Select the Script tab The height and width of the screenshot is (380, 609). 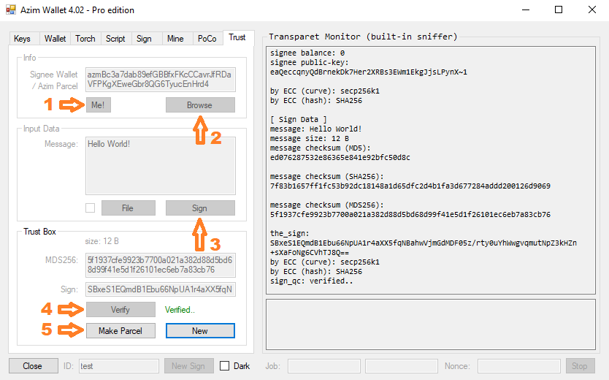pos(115,39)
